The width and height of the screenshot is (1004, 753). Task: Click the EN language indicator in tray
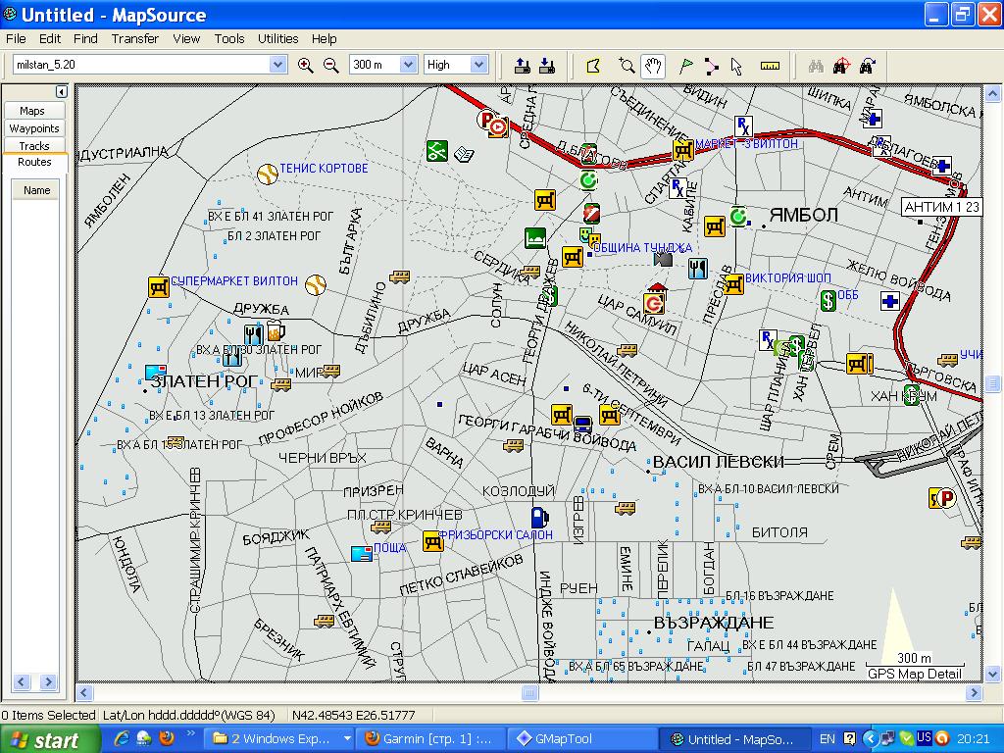[828, 739]
